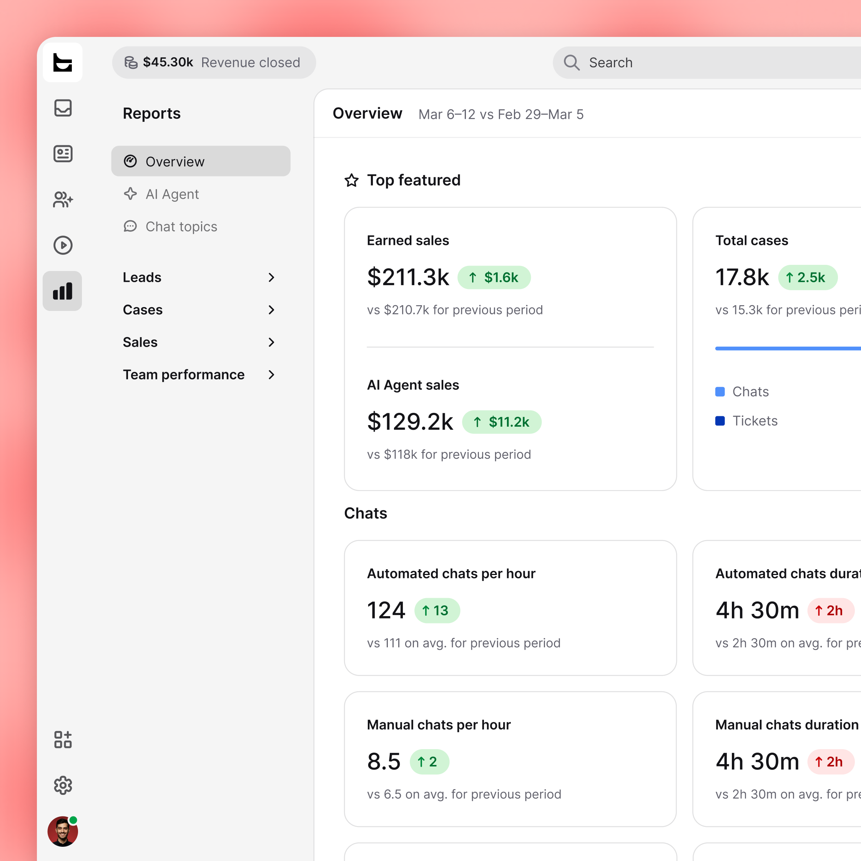This screenshot has height=861, width=861.
Task: Click the Chat topics bubble icon
Action: [x=130, y=226]
